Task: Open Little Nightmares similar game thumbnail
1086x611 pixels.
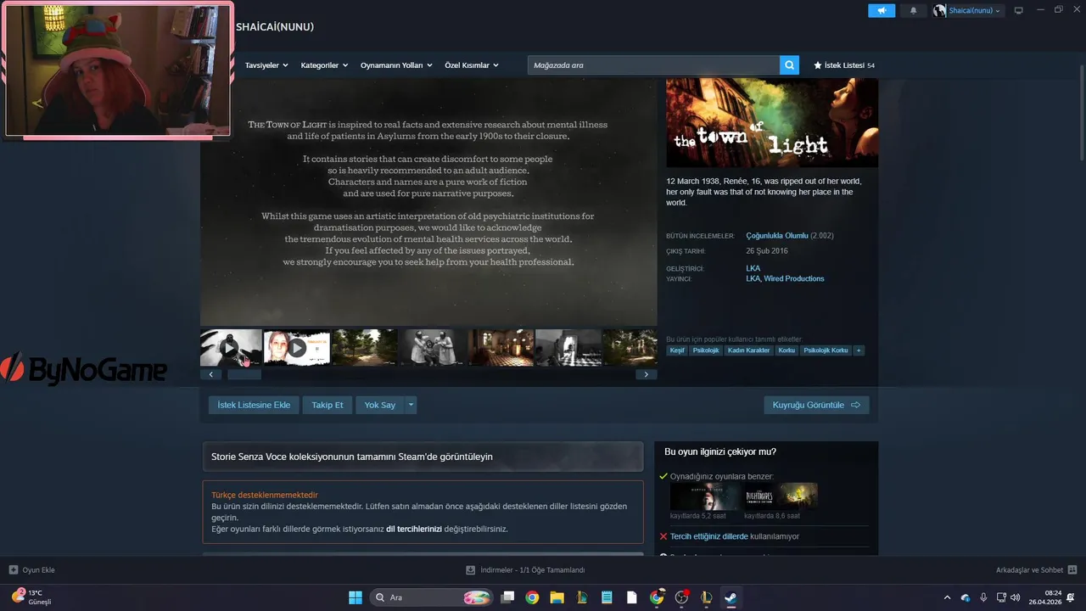Action: click(x=781, y=496)
